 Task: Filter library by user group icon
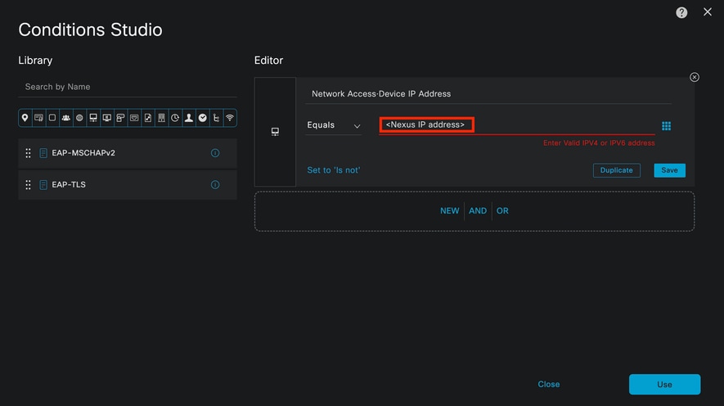(66, 118)
